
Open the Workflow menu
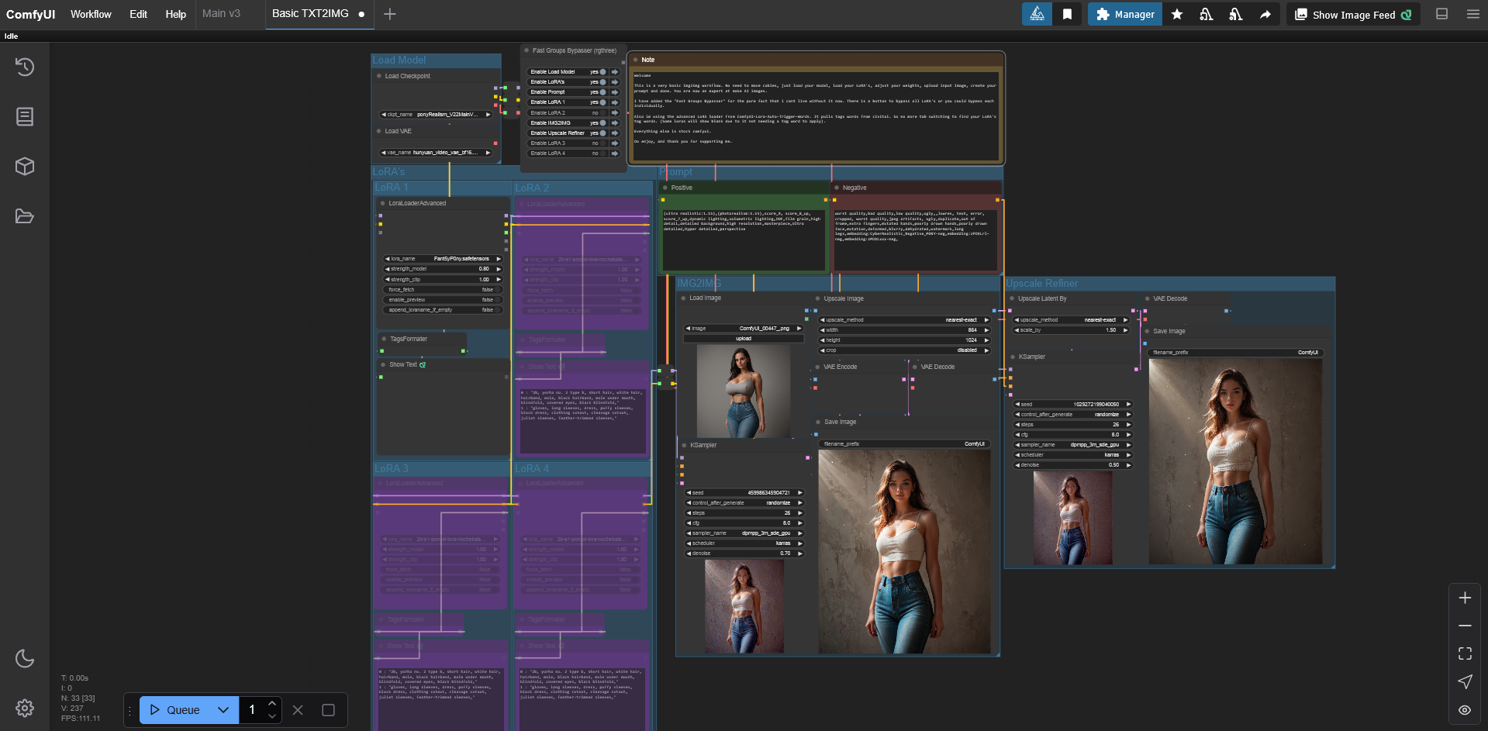pyautogui.click(x=91, y=14)
